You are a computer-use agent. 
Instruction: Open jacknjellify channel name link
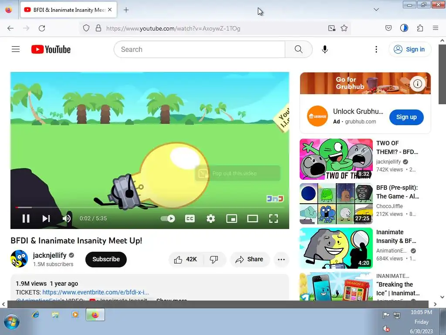pos(50,255)
